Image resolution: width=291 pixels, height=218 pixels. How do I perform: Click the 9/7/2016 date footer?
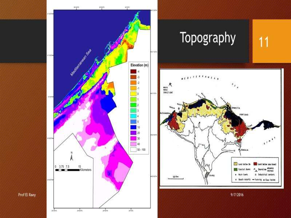click(238, 195)
